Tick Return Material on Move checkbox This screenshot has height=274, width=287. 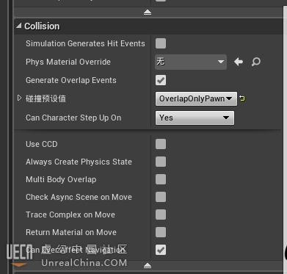[x=161, y=232]
